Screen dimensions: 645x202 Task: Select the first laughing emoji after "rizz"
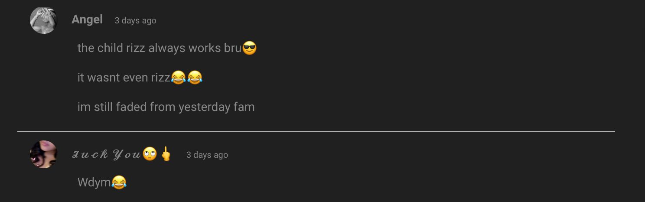point(178,78)
